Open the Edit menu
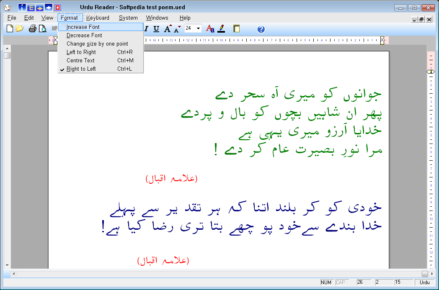Screen dimensions: 439x290 click(x=29, y=18)
